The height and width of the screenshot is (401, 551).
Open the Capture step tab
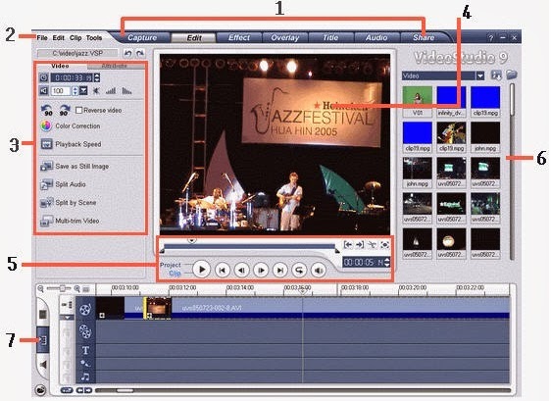142,37
